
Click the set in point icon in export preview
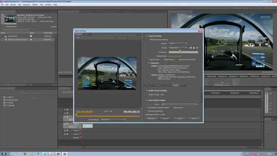click(98, 112)
